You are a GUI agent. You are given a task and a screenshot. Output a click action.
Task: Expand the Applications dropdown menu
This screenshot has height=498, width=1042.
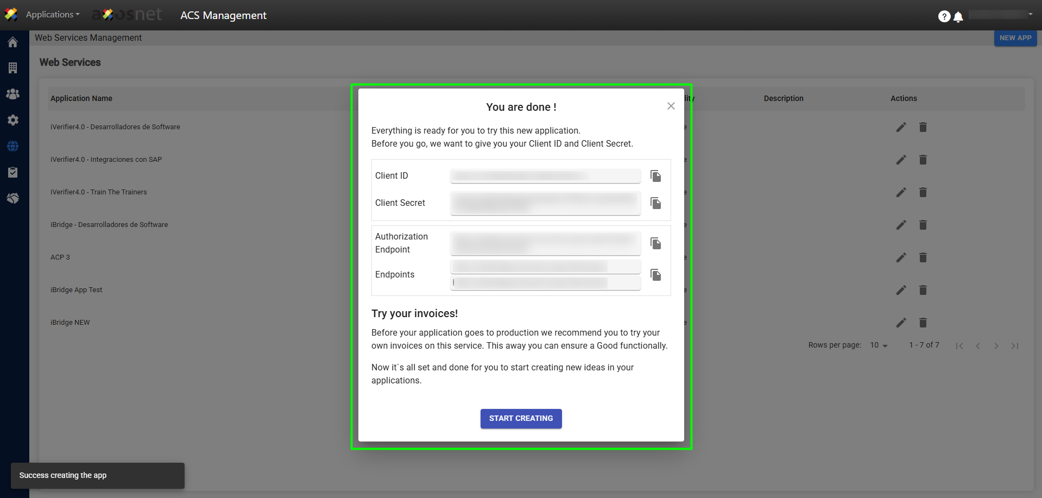click(53, 15)
